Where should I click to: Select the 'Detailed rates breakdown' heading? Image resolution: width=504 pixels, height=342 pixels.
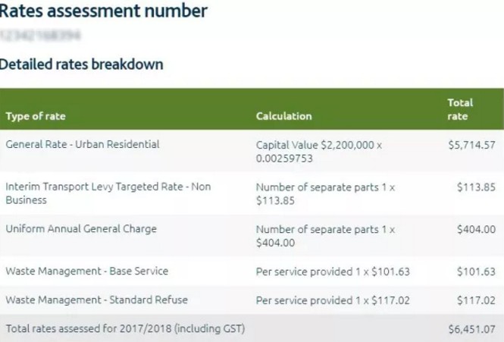point(81,64)
